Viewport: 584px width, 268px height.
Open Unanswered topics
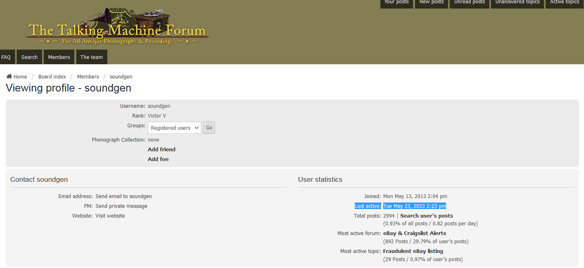517,2
